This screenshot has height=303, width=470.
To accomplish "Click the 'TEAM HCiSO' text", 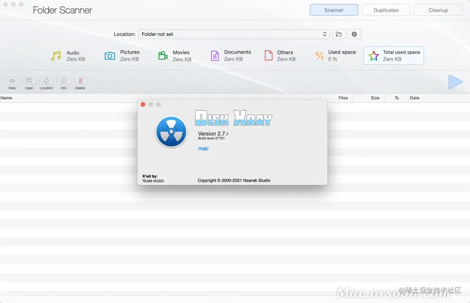I will [153, 181].
